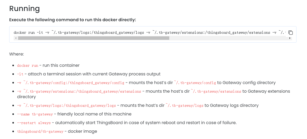Viewport: 307px width, 139px height.
Task: Click the "Where:" label
Action: [17, 54]
